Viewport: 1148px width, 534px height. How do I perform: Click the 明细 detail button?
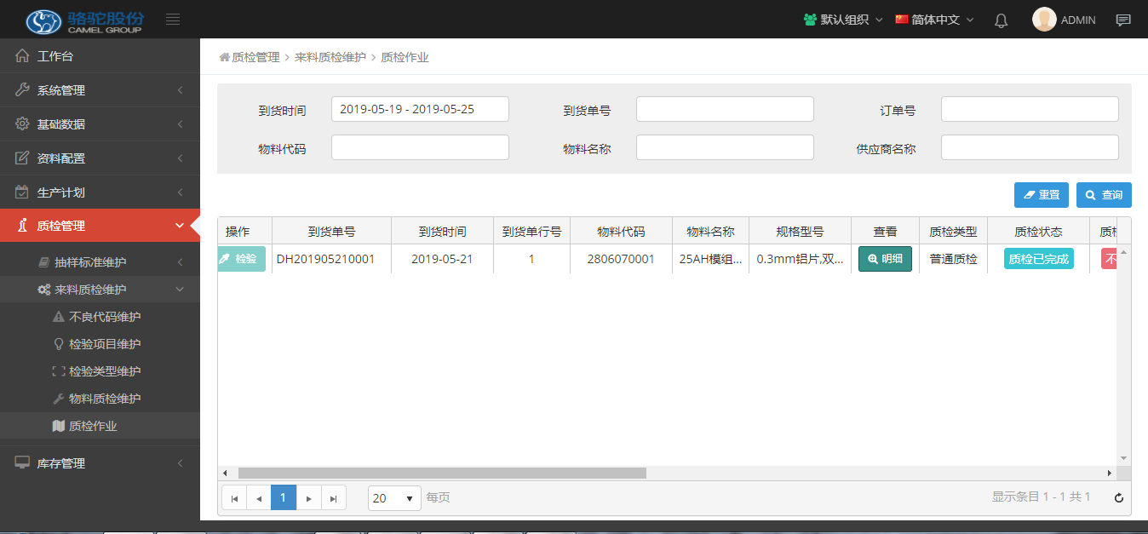885,259
